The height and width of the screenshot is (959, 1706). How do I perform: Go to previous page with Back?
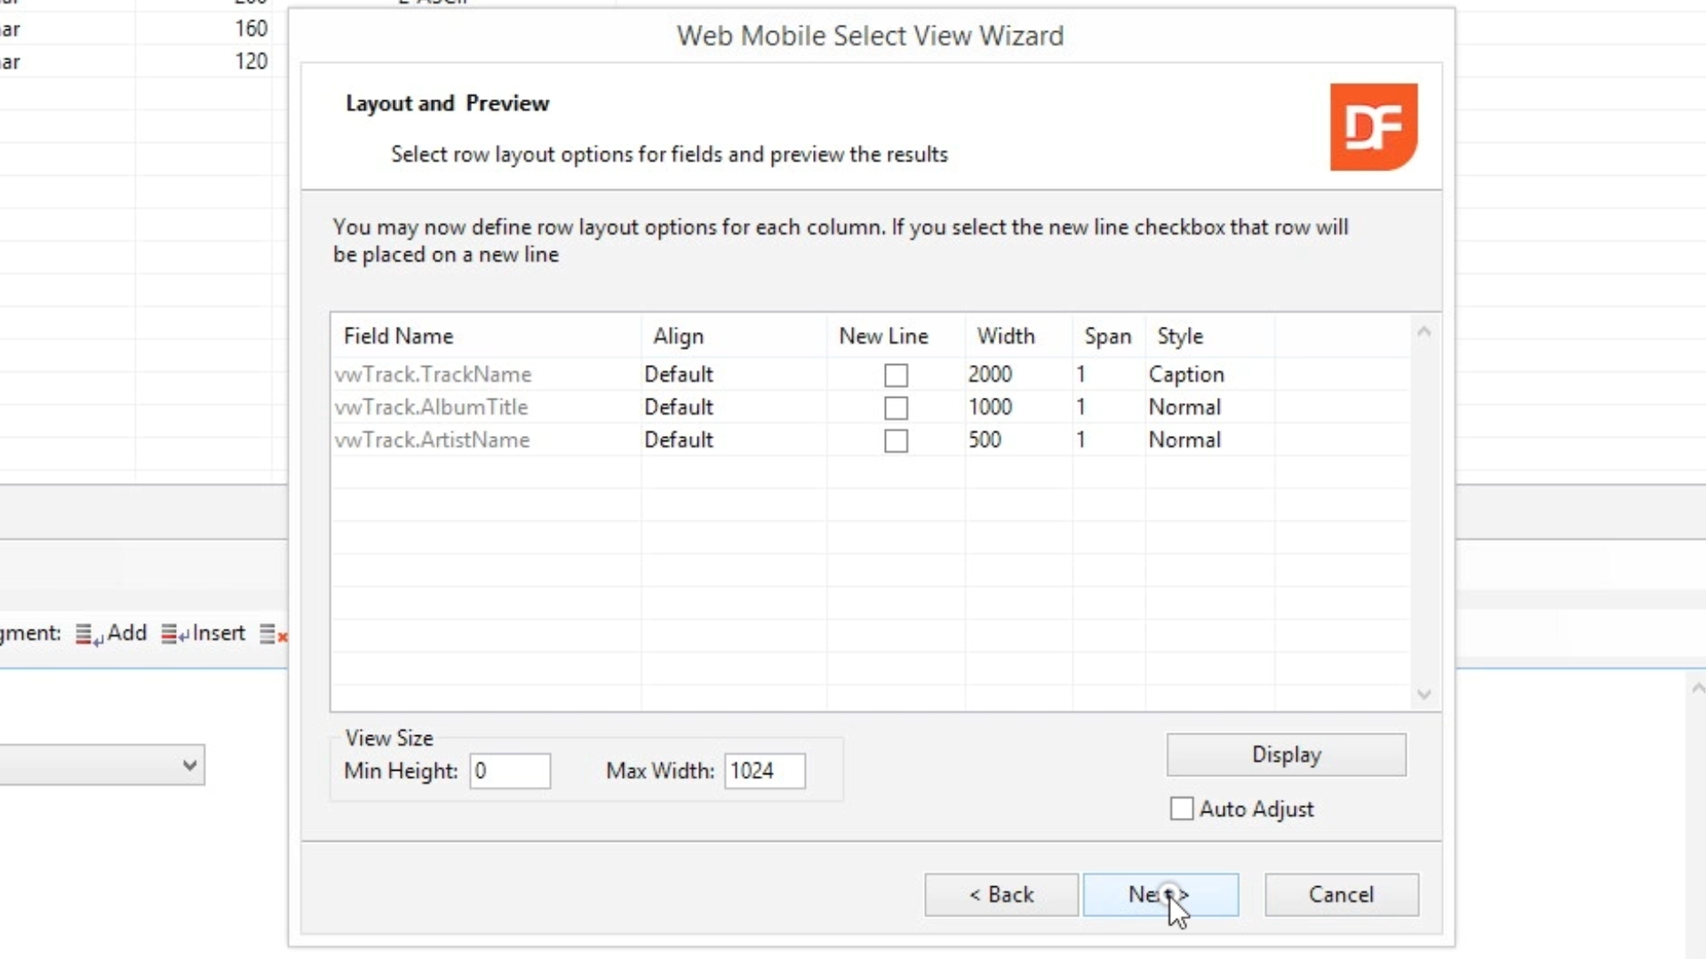click(x=1000, y=895)
